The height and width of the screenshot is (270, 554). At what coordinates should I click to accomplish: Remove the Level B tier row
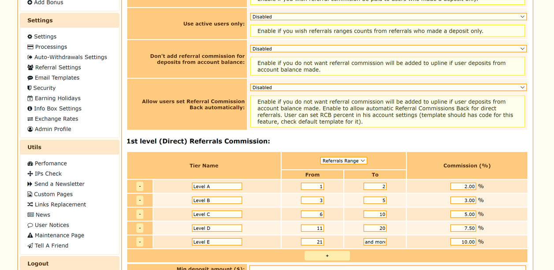pos(140,200)
